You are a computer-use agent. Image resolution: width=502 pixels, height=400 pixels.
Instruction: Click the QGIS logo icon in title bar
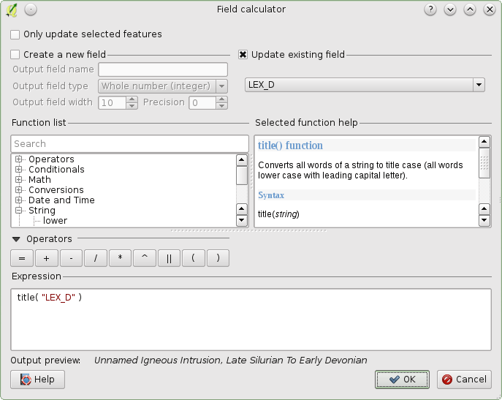tap(12, 10)
